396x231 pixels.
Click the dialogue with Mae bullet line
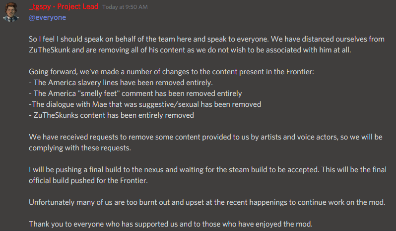(x=145, y=104)
